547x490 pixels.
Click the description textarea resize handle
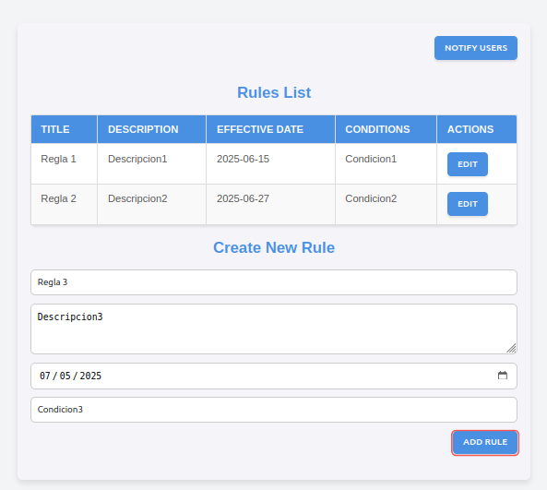[511, 348]
